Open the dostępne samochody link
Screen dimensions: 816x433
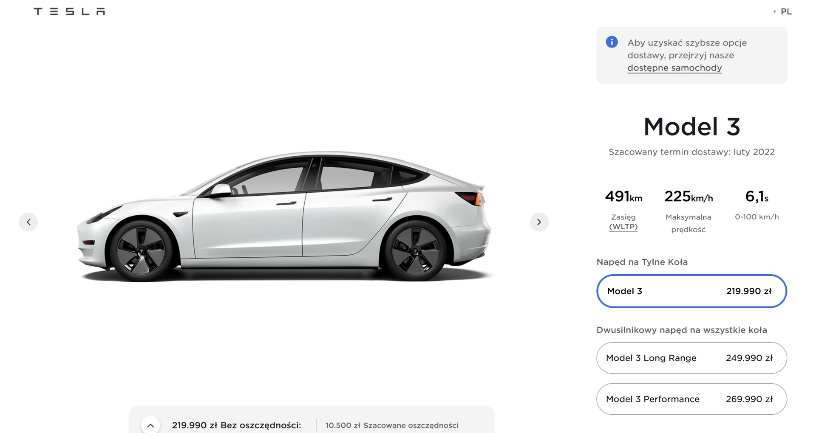click(674, 68)
